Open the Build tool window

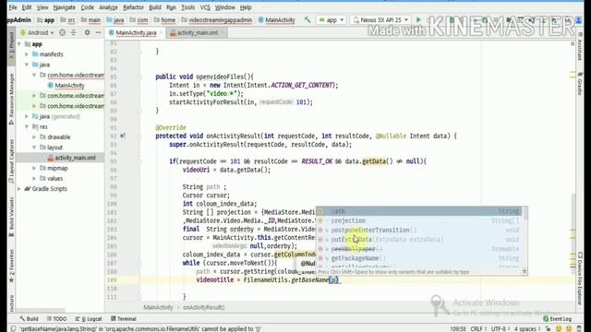pyautogui.click(x=29, y=319)
